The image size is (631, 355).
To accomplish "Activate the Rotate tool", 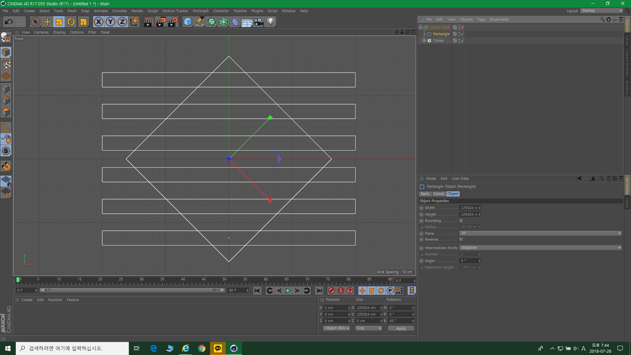I will tap(71, 22).
